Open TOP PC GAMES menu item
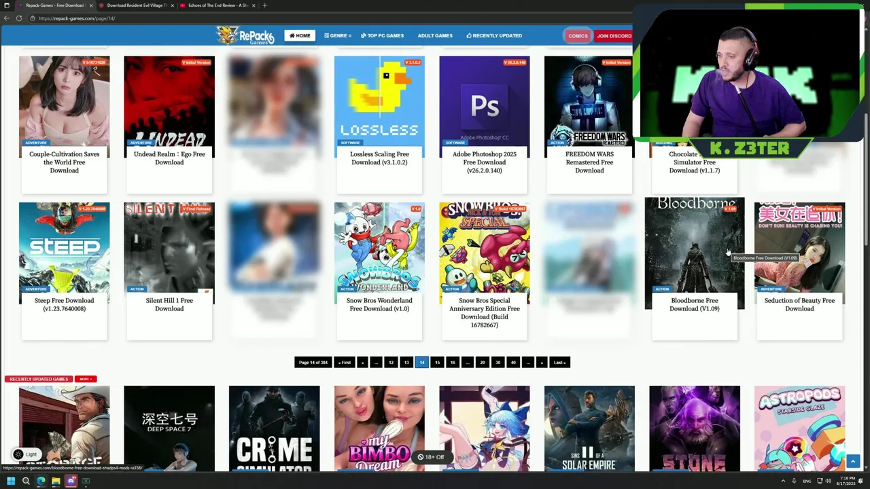The height and width of the screenshot is (489, 870). (x=382, y=35)
